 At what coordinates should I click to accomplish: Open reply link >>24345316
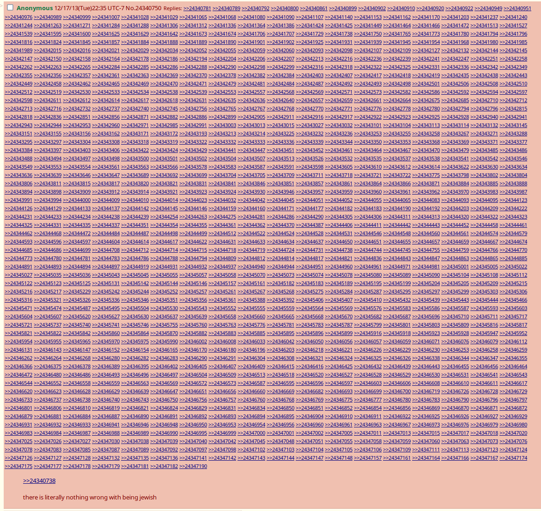(x=18, y=300)
